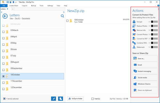Click the third quick access toolbar icon
Image resolution: width=160 pixels, height=103 pixels.
13,2
